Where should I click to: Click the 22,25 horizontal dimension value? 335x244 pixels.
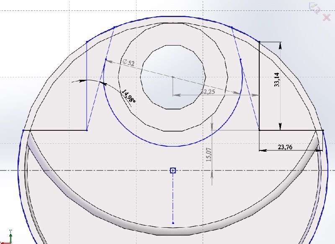click(208, 91)
